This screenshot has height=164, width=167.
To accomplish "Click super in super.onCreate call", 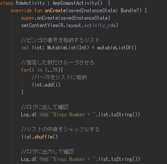I will pyautogui.click(x=28, y=18).
